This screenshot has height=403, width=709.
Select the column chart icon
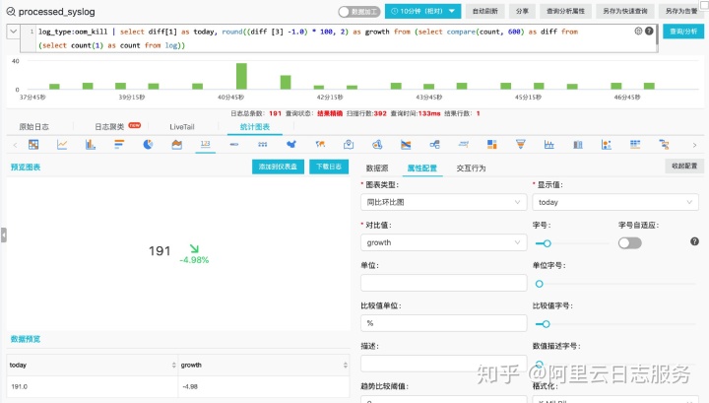tap(91, 144)
